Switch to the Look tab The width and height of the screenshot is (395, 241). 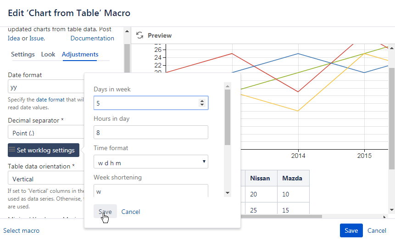click(48, 54)
